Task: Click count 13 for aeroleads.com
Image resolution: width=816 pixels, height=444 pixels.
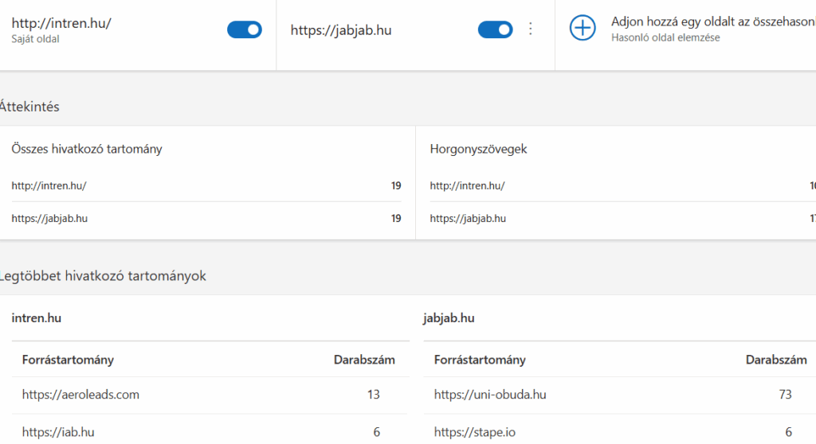Action: point(374,395)
